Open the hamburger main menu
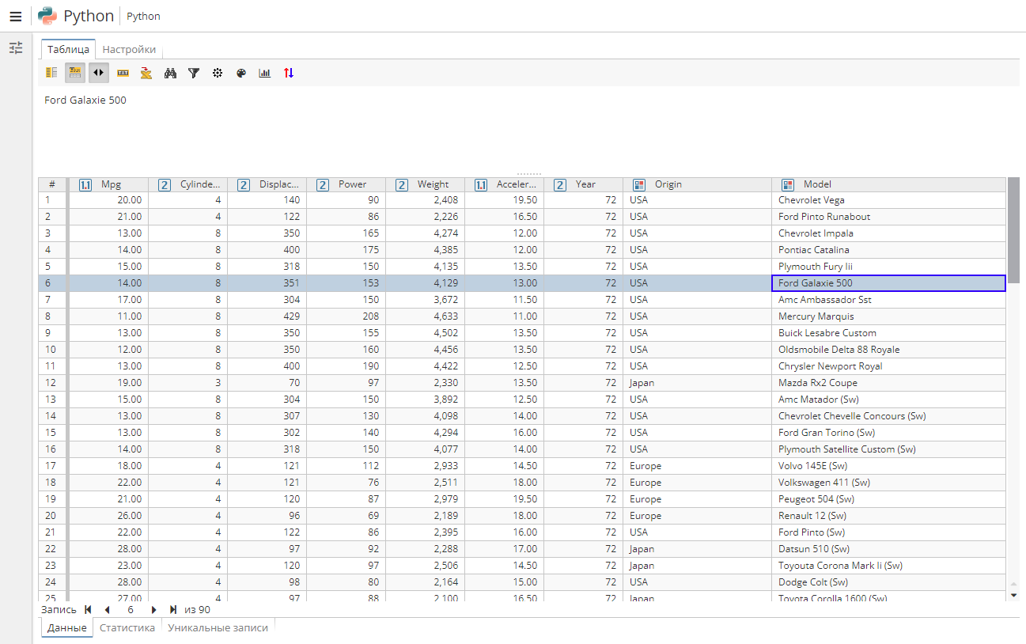1026x644 pixels. pos(15,16)
